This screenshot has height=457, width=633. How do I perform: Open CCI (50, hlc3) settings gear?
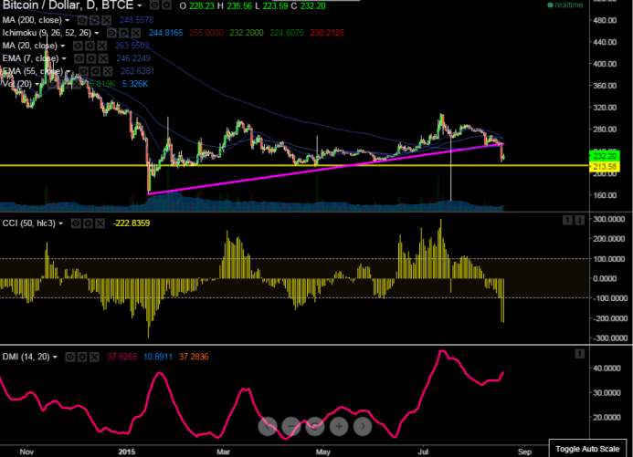[88, 223]
